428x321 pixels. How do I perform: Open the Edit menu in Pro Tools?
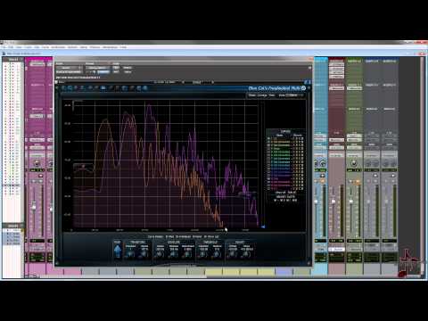pyautogui.click(x=11, y=47)
